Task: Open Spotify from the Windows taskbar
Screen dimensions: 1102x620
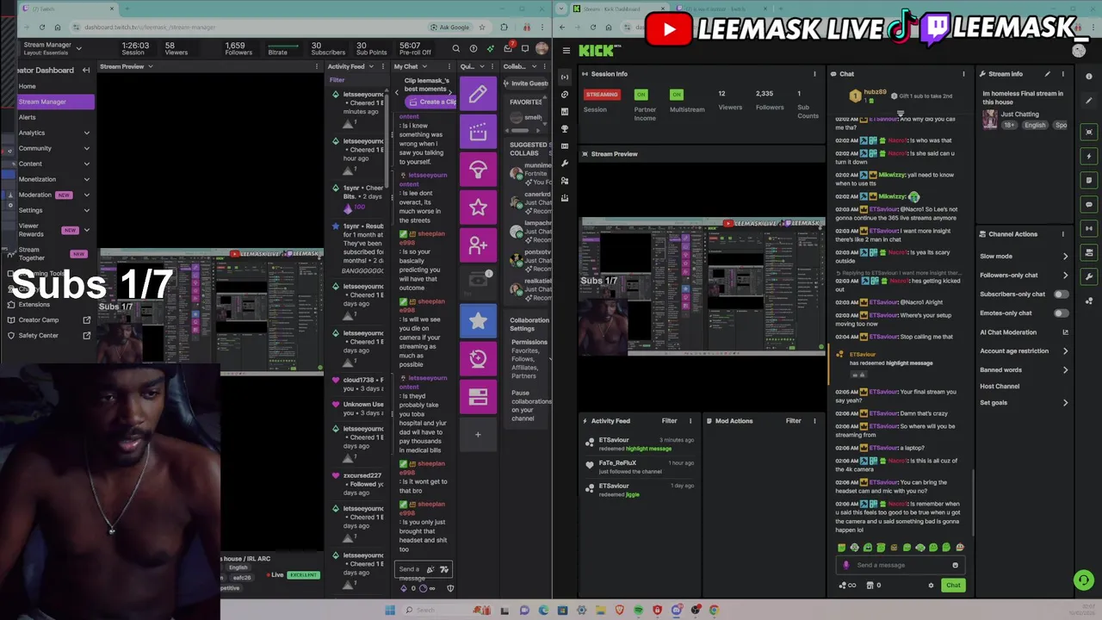Action: click(x=638, y=611)
